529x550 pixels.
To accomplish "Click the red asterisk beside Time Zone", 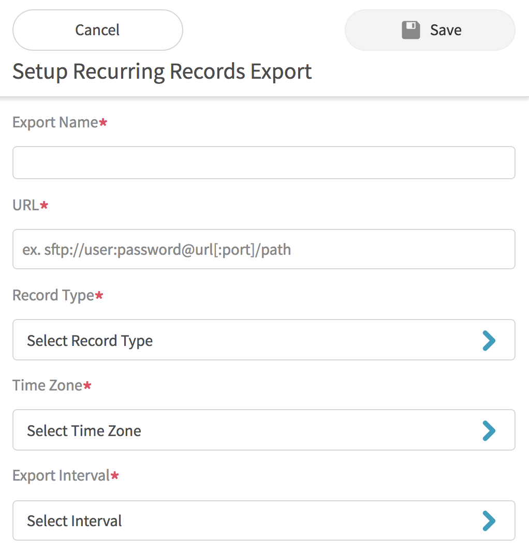I will click(x=87, y=385).
